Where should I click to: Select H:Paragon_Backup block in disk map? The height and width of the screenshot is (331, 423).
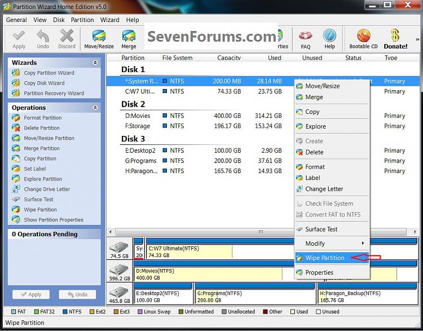click(367, 293)
